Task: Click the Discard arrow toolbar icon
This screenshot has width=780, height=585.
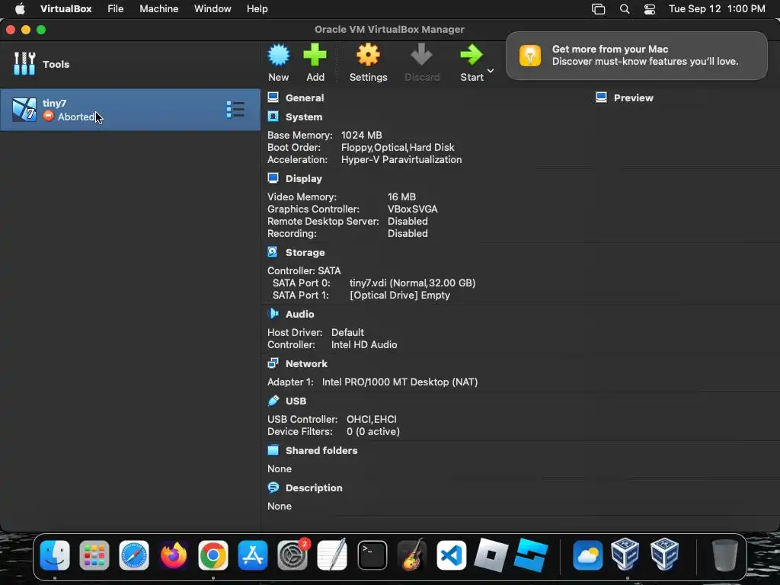Action: click(421, 55)
